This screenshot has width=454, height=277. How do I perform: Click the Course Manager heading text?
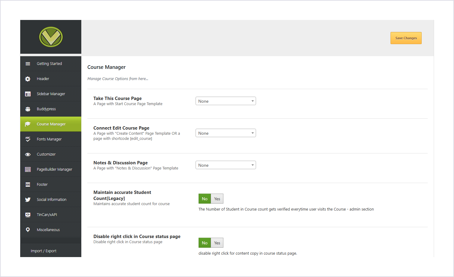tap(106, 67)
